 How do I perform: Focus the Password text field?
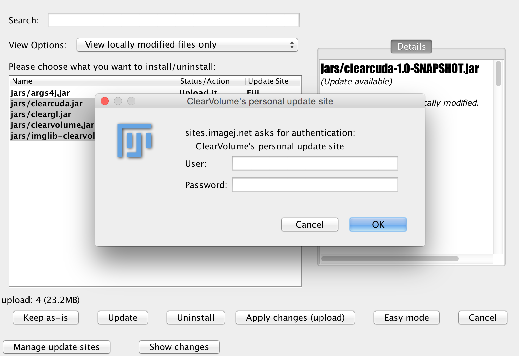point(315,185)
